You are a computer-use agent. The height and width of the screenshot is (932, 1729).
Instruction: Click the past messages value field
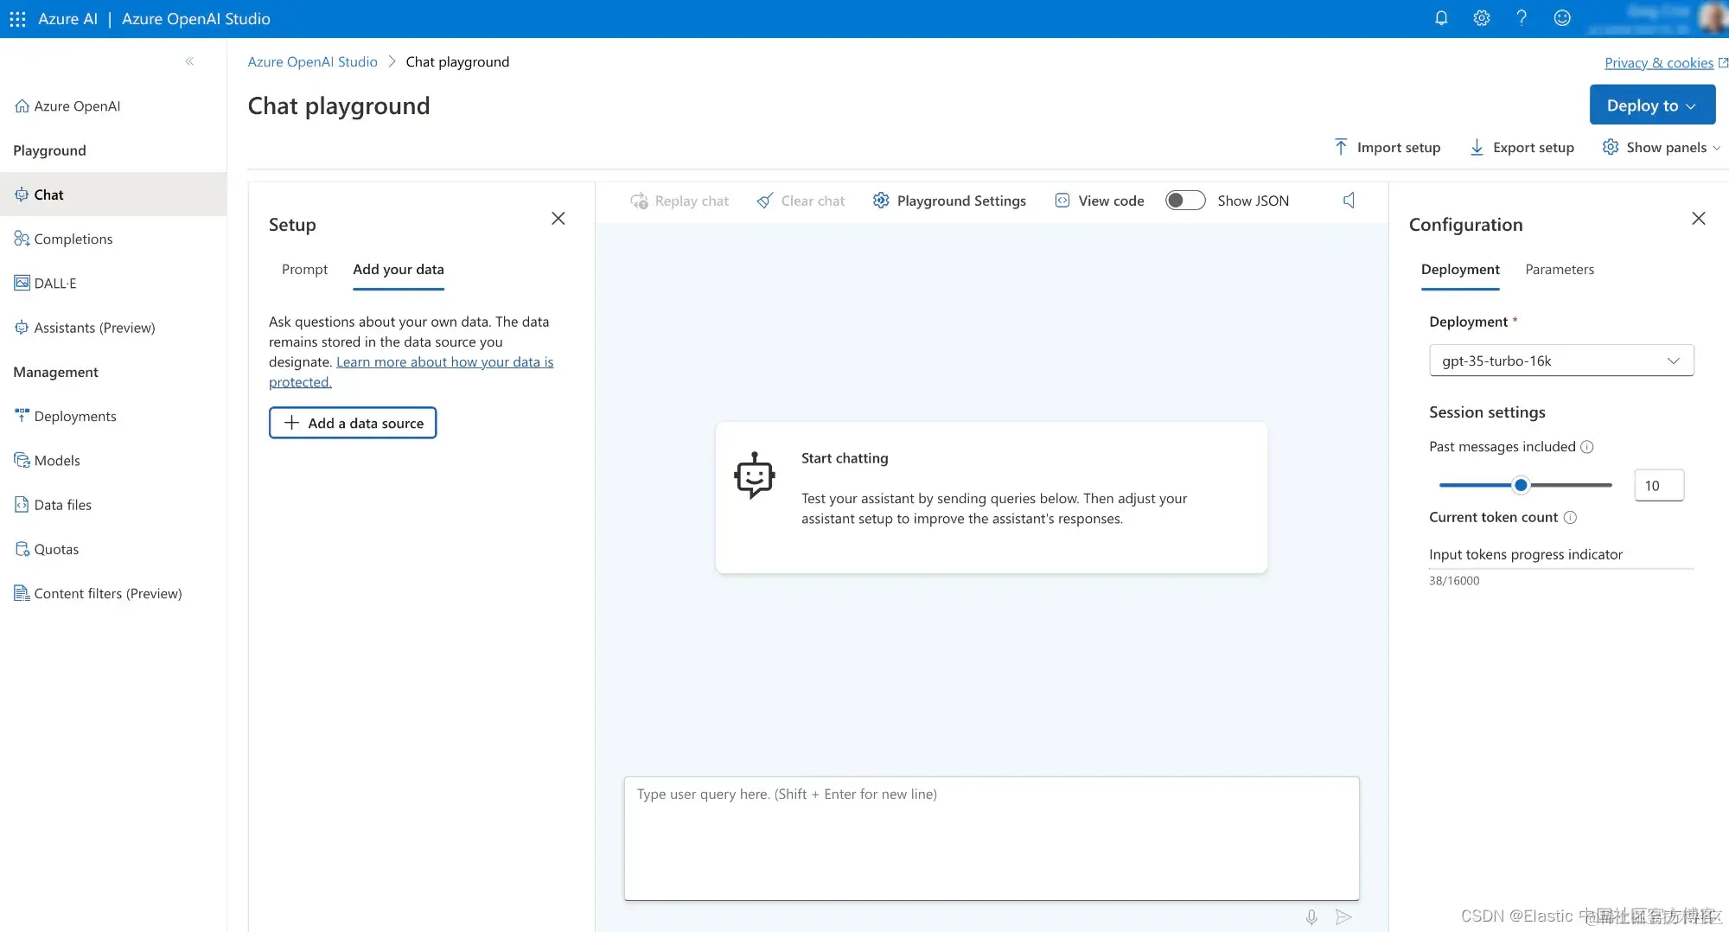pyautogui.click(x=1659, y=485)
